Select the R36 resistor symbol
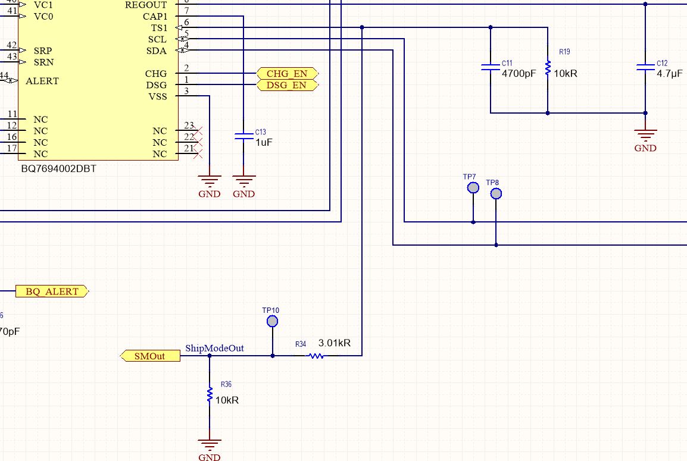The width and height of the screenshot is (687, 461). tap(210, 394)
